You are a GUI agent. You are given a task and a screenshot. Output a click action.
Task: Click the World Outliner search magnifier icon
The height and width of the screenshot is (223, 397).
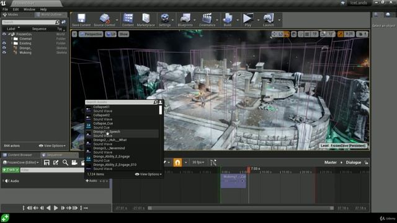coord(57,22)
